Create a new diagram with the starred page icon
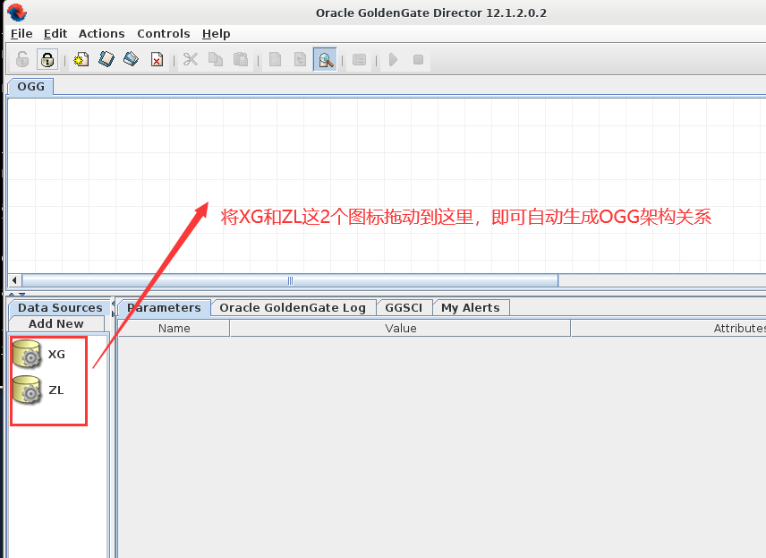 click(81, 60)
